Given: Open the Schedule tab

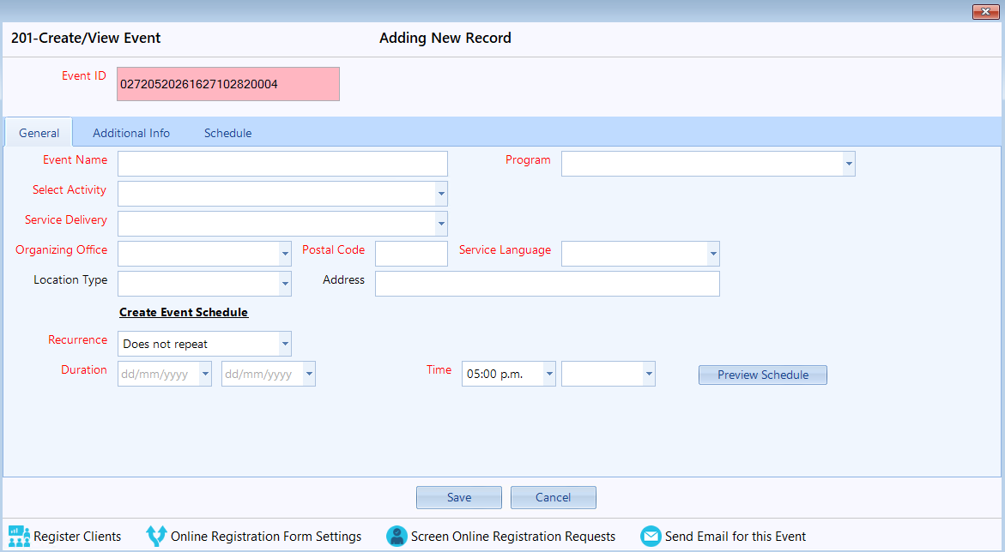Looking at the screenshot, I should coord(227,133).
